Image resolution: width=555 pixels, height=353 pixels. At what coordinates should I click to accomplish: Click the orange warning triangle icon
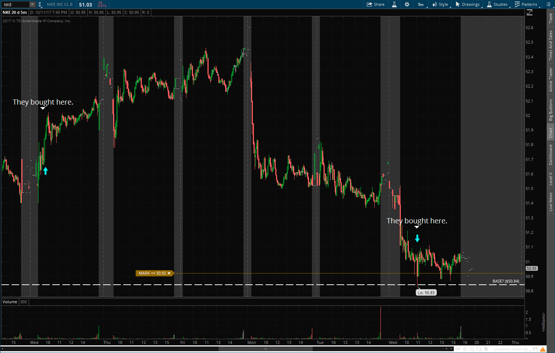543,349
